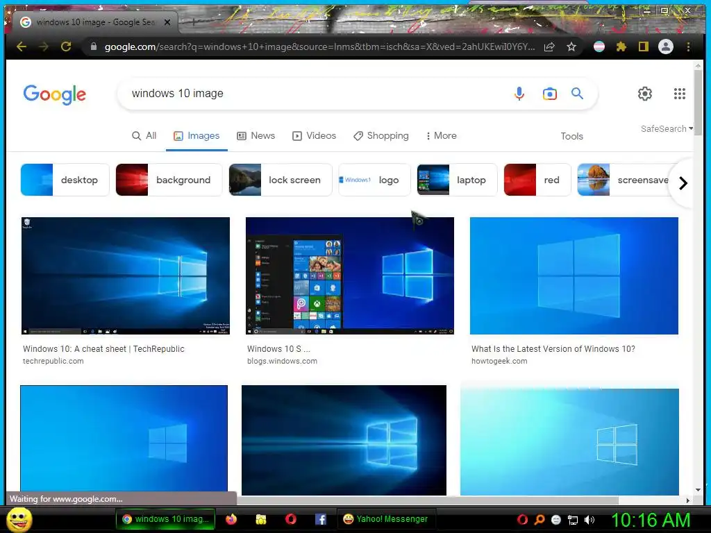
Task: Open the smiley start menu button
Action: tap(19, 519)
